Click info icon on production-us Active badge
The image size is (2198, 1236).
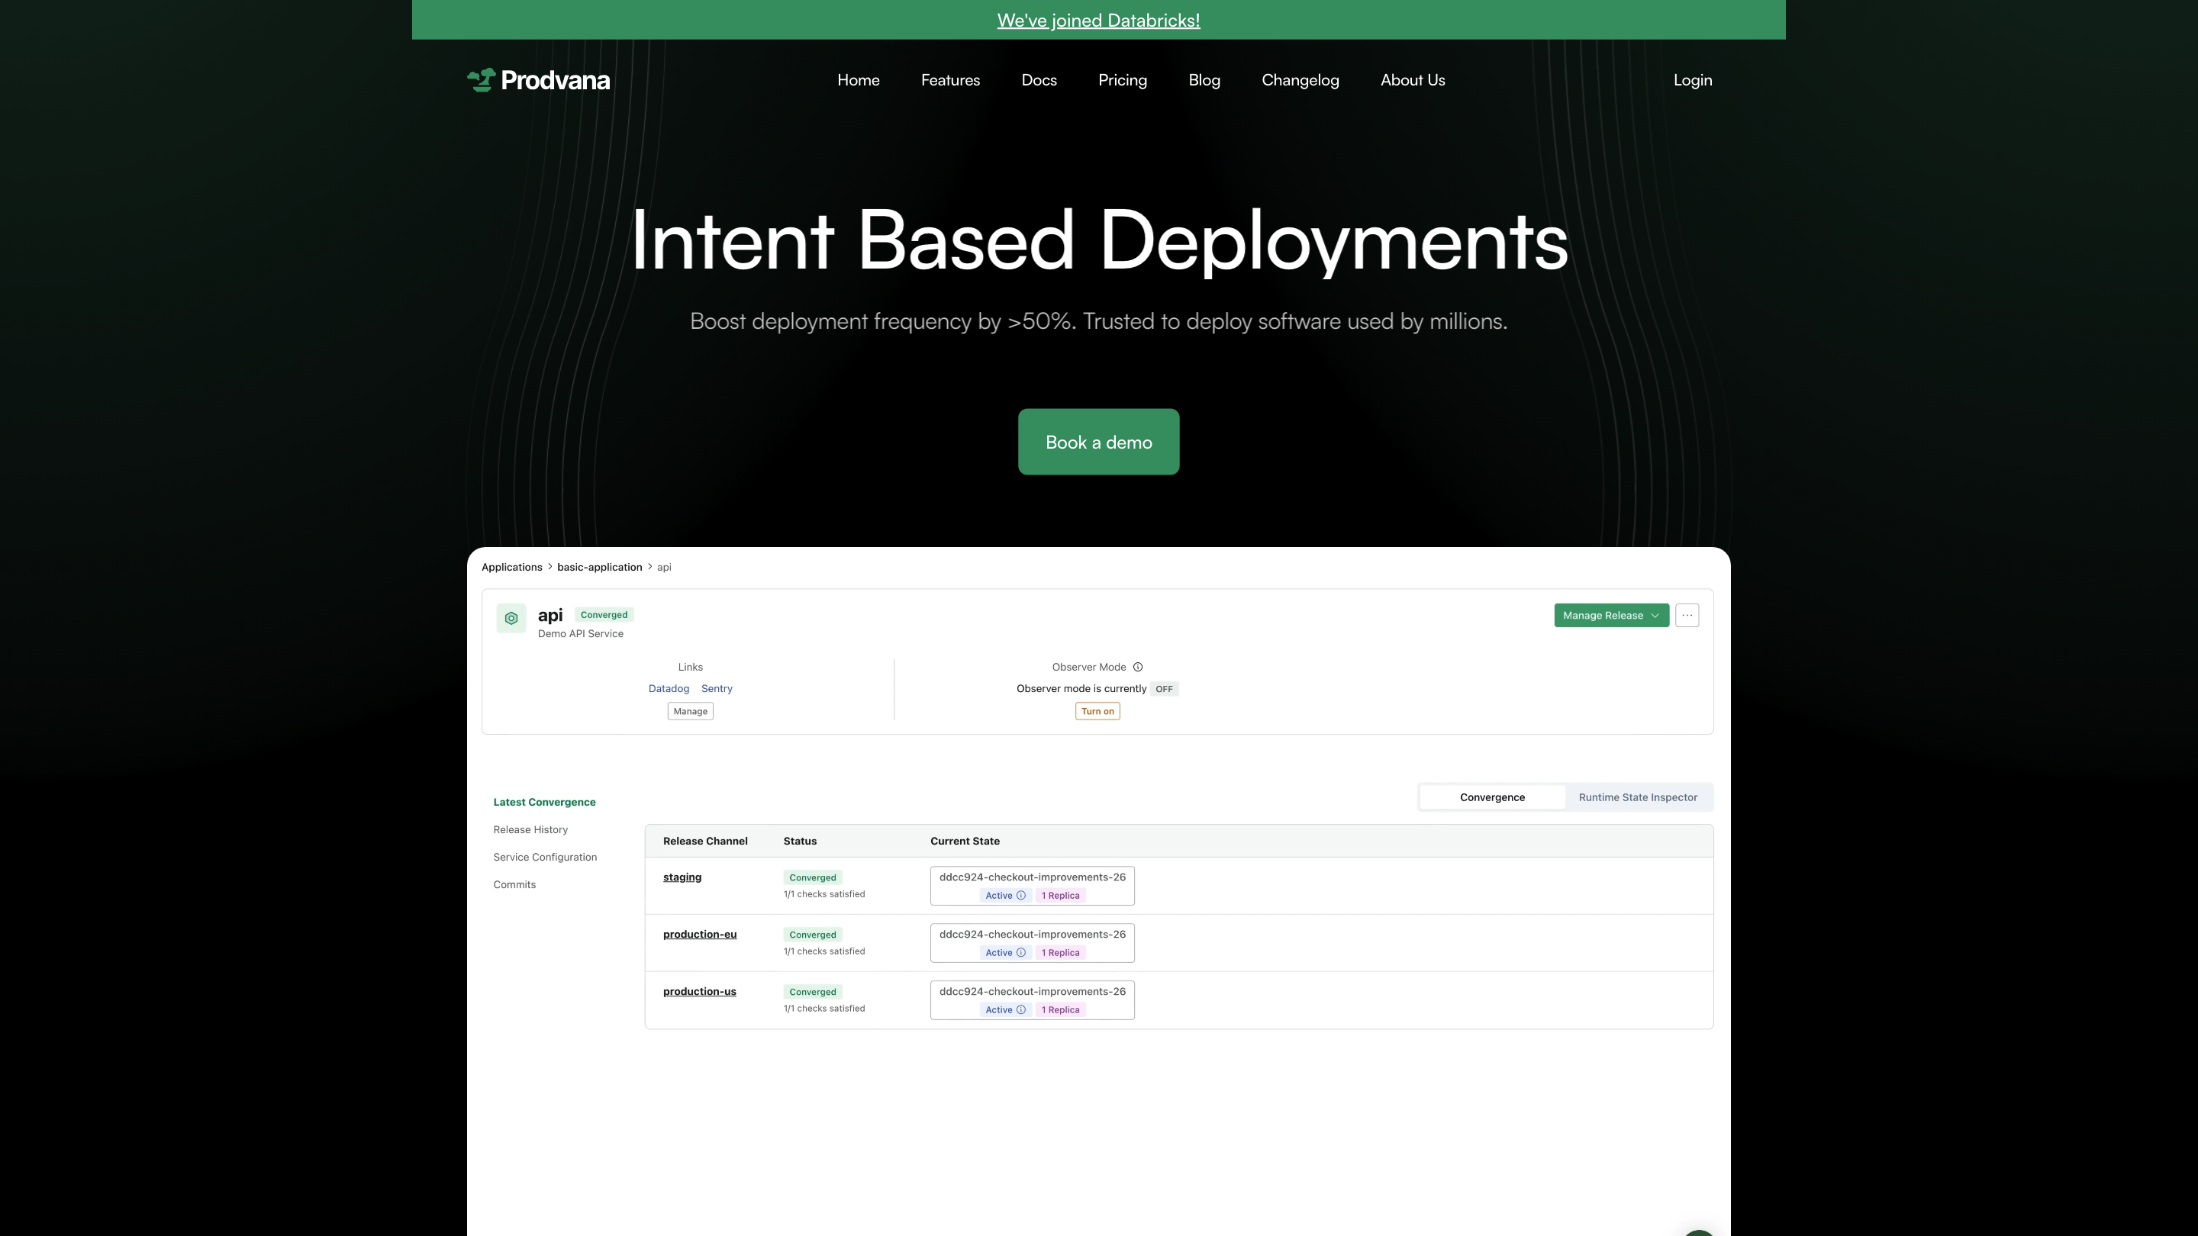[x=1021, y=1010]
